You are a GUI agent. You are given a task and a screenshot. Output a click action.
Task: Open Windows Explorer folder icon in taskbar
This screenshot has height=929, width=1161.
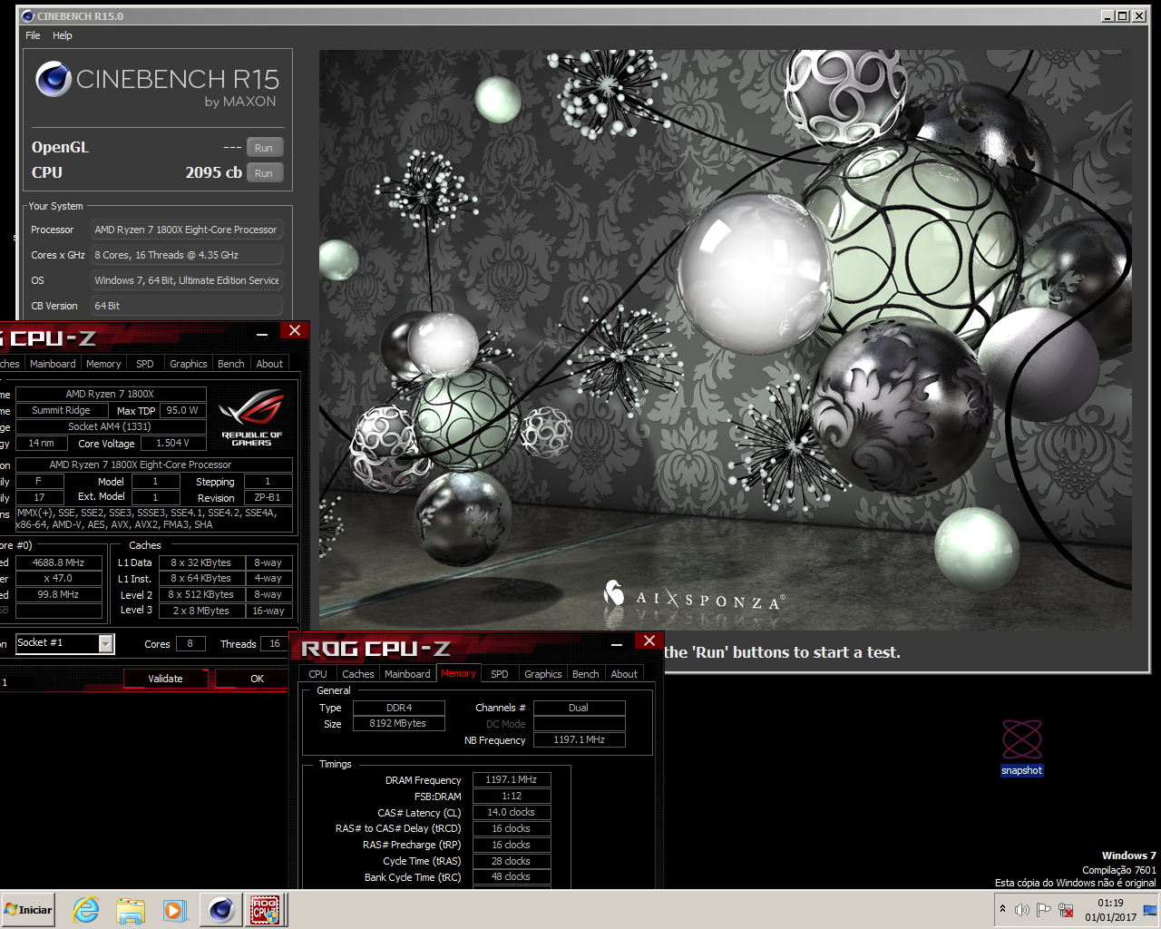[131, 909]
